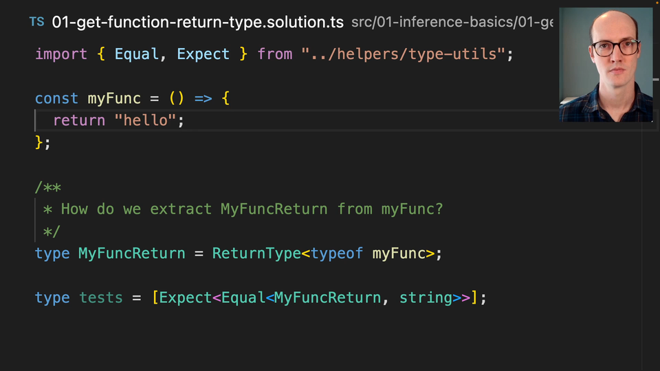The width and height of the screenshot is (660, 371).
Task: Click the Equal identifier in the import statement
Action: pyautogui.click(x=137, y=54)
